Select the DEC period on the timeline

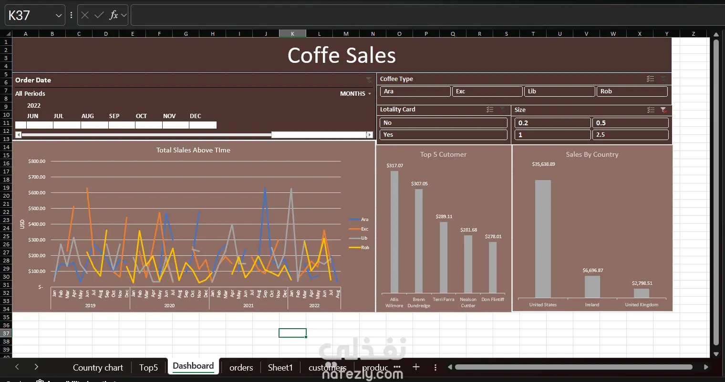tap(203, 125)
